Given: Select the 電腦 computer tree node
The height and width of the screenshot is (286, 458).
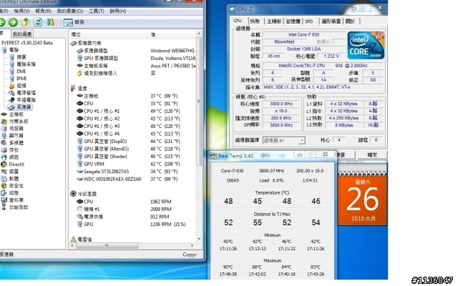Looking at the screenshot, I should point(11,50).
